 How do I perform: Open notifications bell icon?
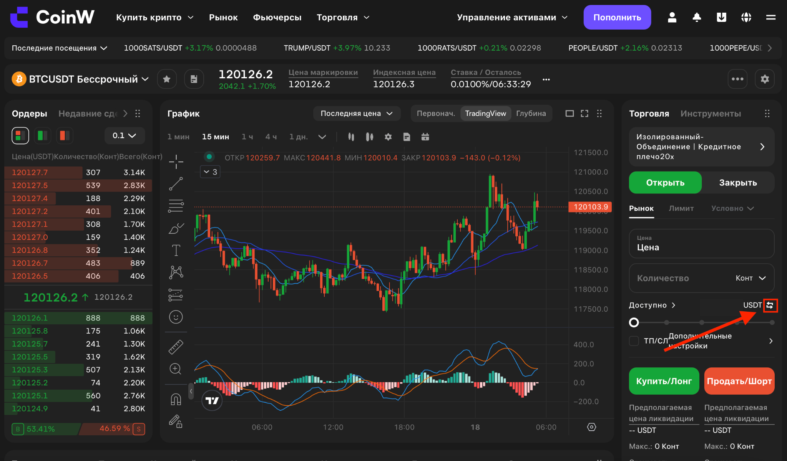697,17
